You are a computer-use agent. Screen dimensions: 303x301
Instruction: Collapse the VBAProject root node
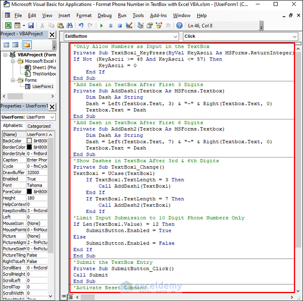(5, 55)
